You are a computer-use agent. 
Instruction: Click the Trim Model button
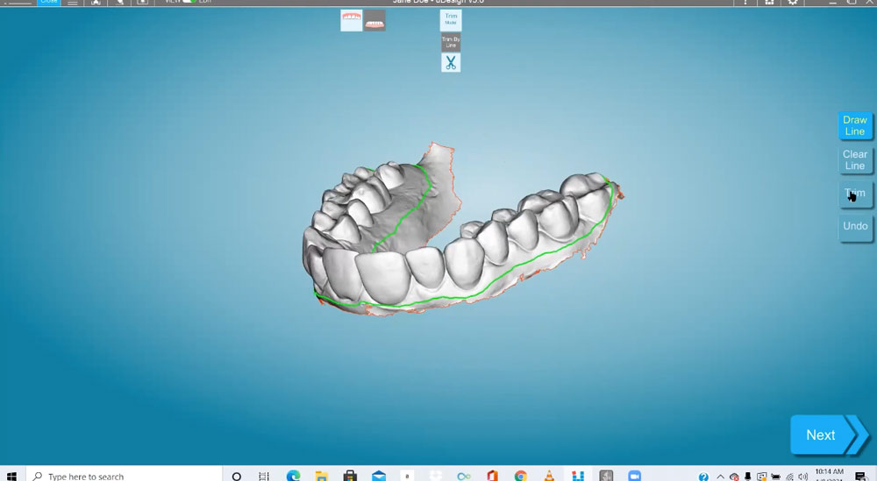(450, 20)
